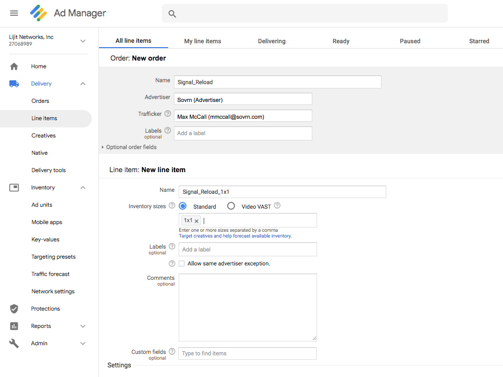
Task: Select the Standard inventory size option
Action: (183, 206)
